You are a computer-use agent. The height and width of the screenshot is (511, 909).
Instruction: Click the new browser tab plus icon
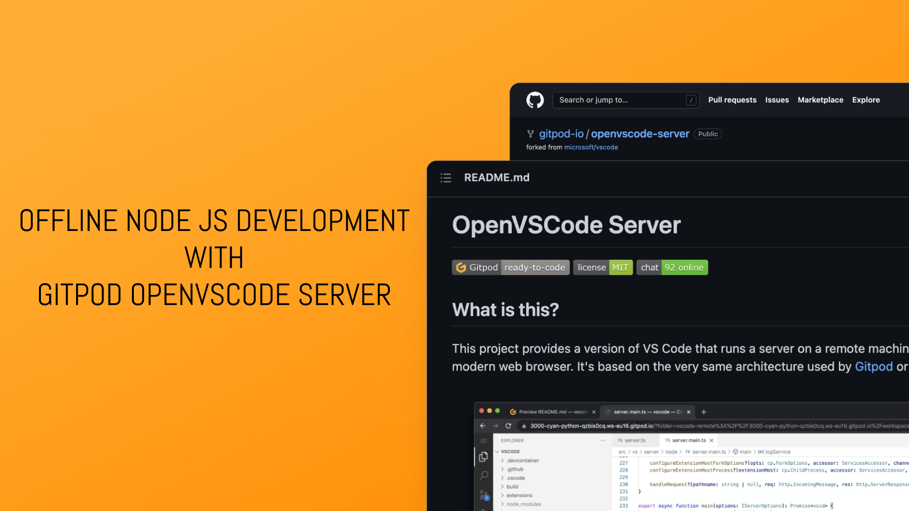tap(703, 412)
